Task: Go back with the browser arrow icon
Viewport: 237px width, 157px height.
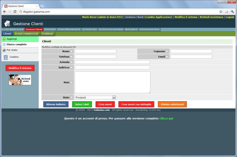Action: point(4,11)
